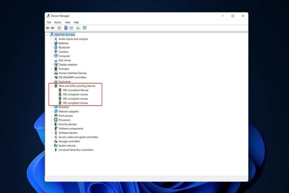Click the Disk drives category icon

pyautogui.click(x=56, y=60)
